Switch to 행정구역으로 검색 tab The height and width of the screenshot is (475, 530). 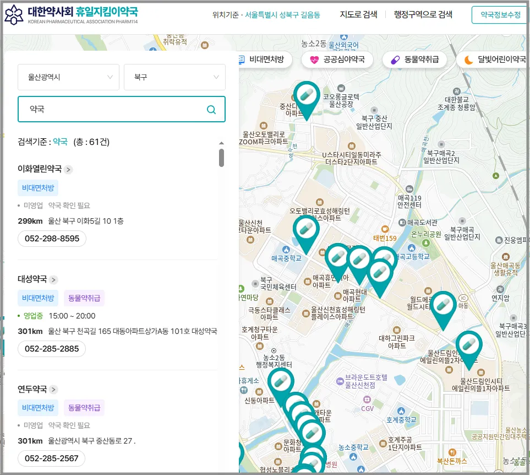pyautogui.click(x=423, y=14)
